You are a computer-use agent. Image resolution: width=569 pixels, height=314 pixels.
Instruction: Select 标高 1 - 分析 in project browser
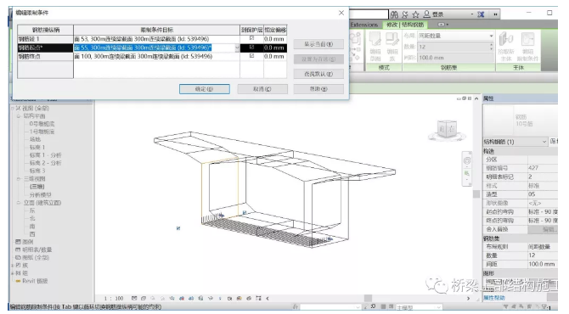pyautogui.click(x=45, y=155)
